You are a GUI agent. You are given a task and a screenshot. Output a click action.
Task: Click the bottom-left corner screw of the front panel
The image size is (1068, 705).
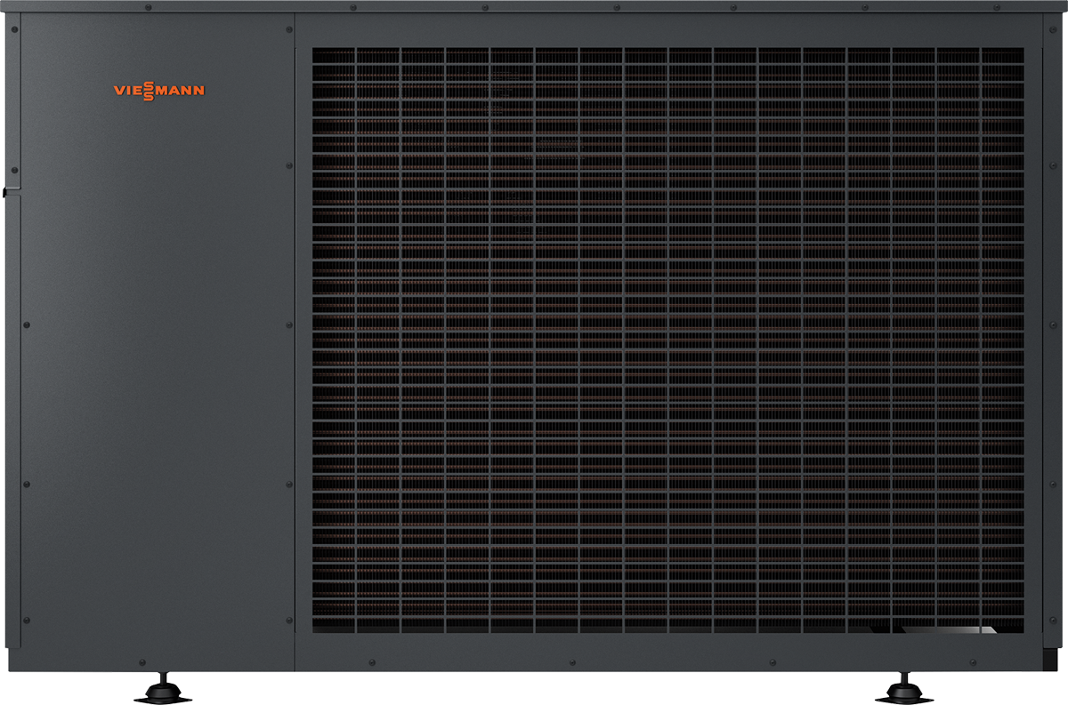[27, 619]
